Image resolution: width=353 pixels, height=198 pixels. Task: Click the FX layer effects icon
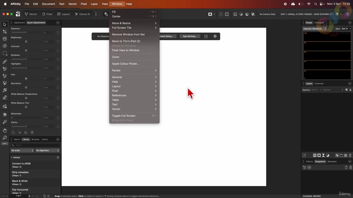coord(315,155)
